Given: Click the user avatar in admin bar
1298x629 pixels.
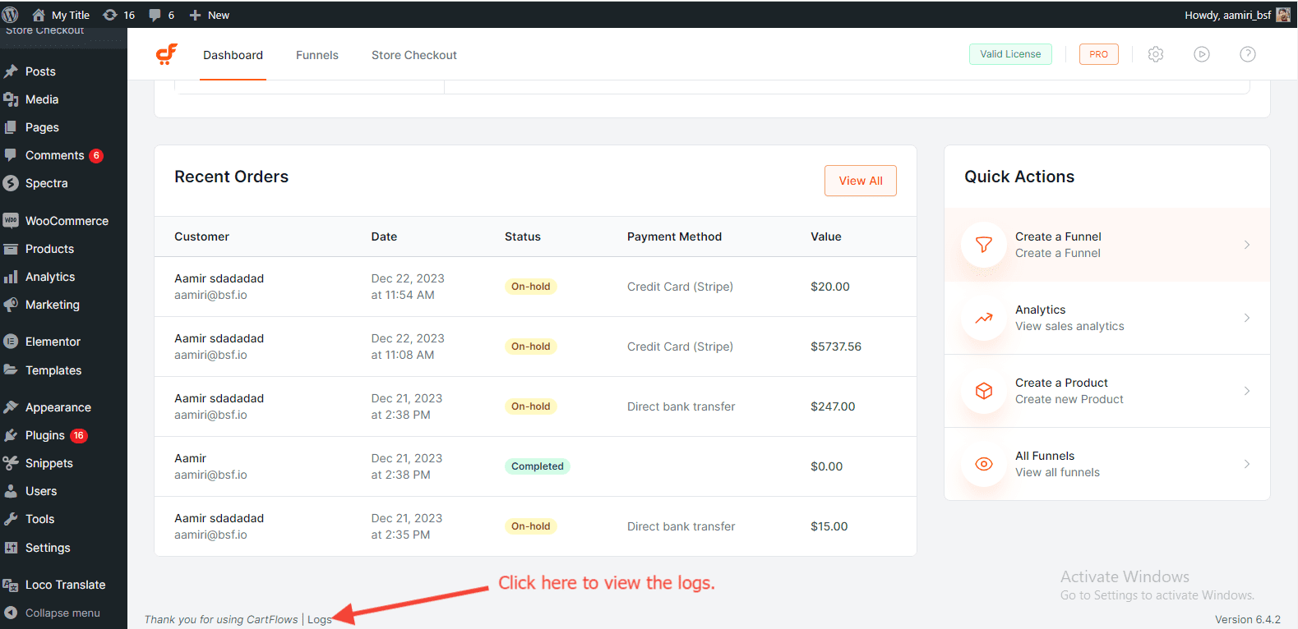Looking at the screenshot, I should coord(1282,15).
